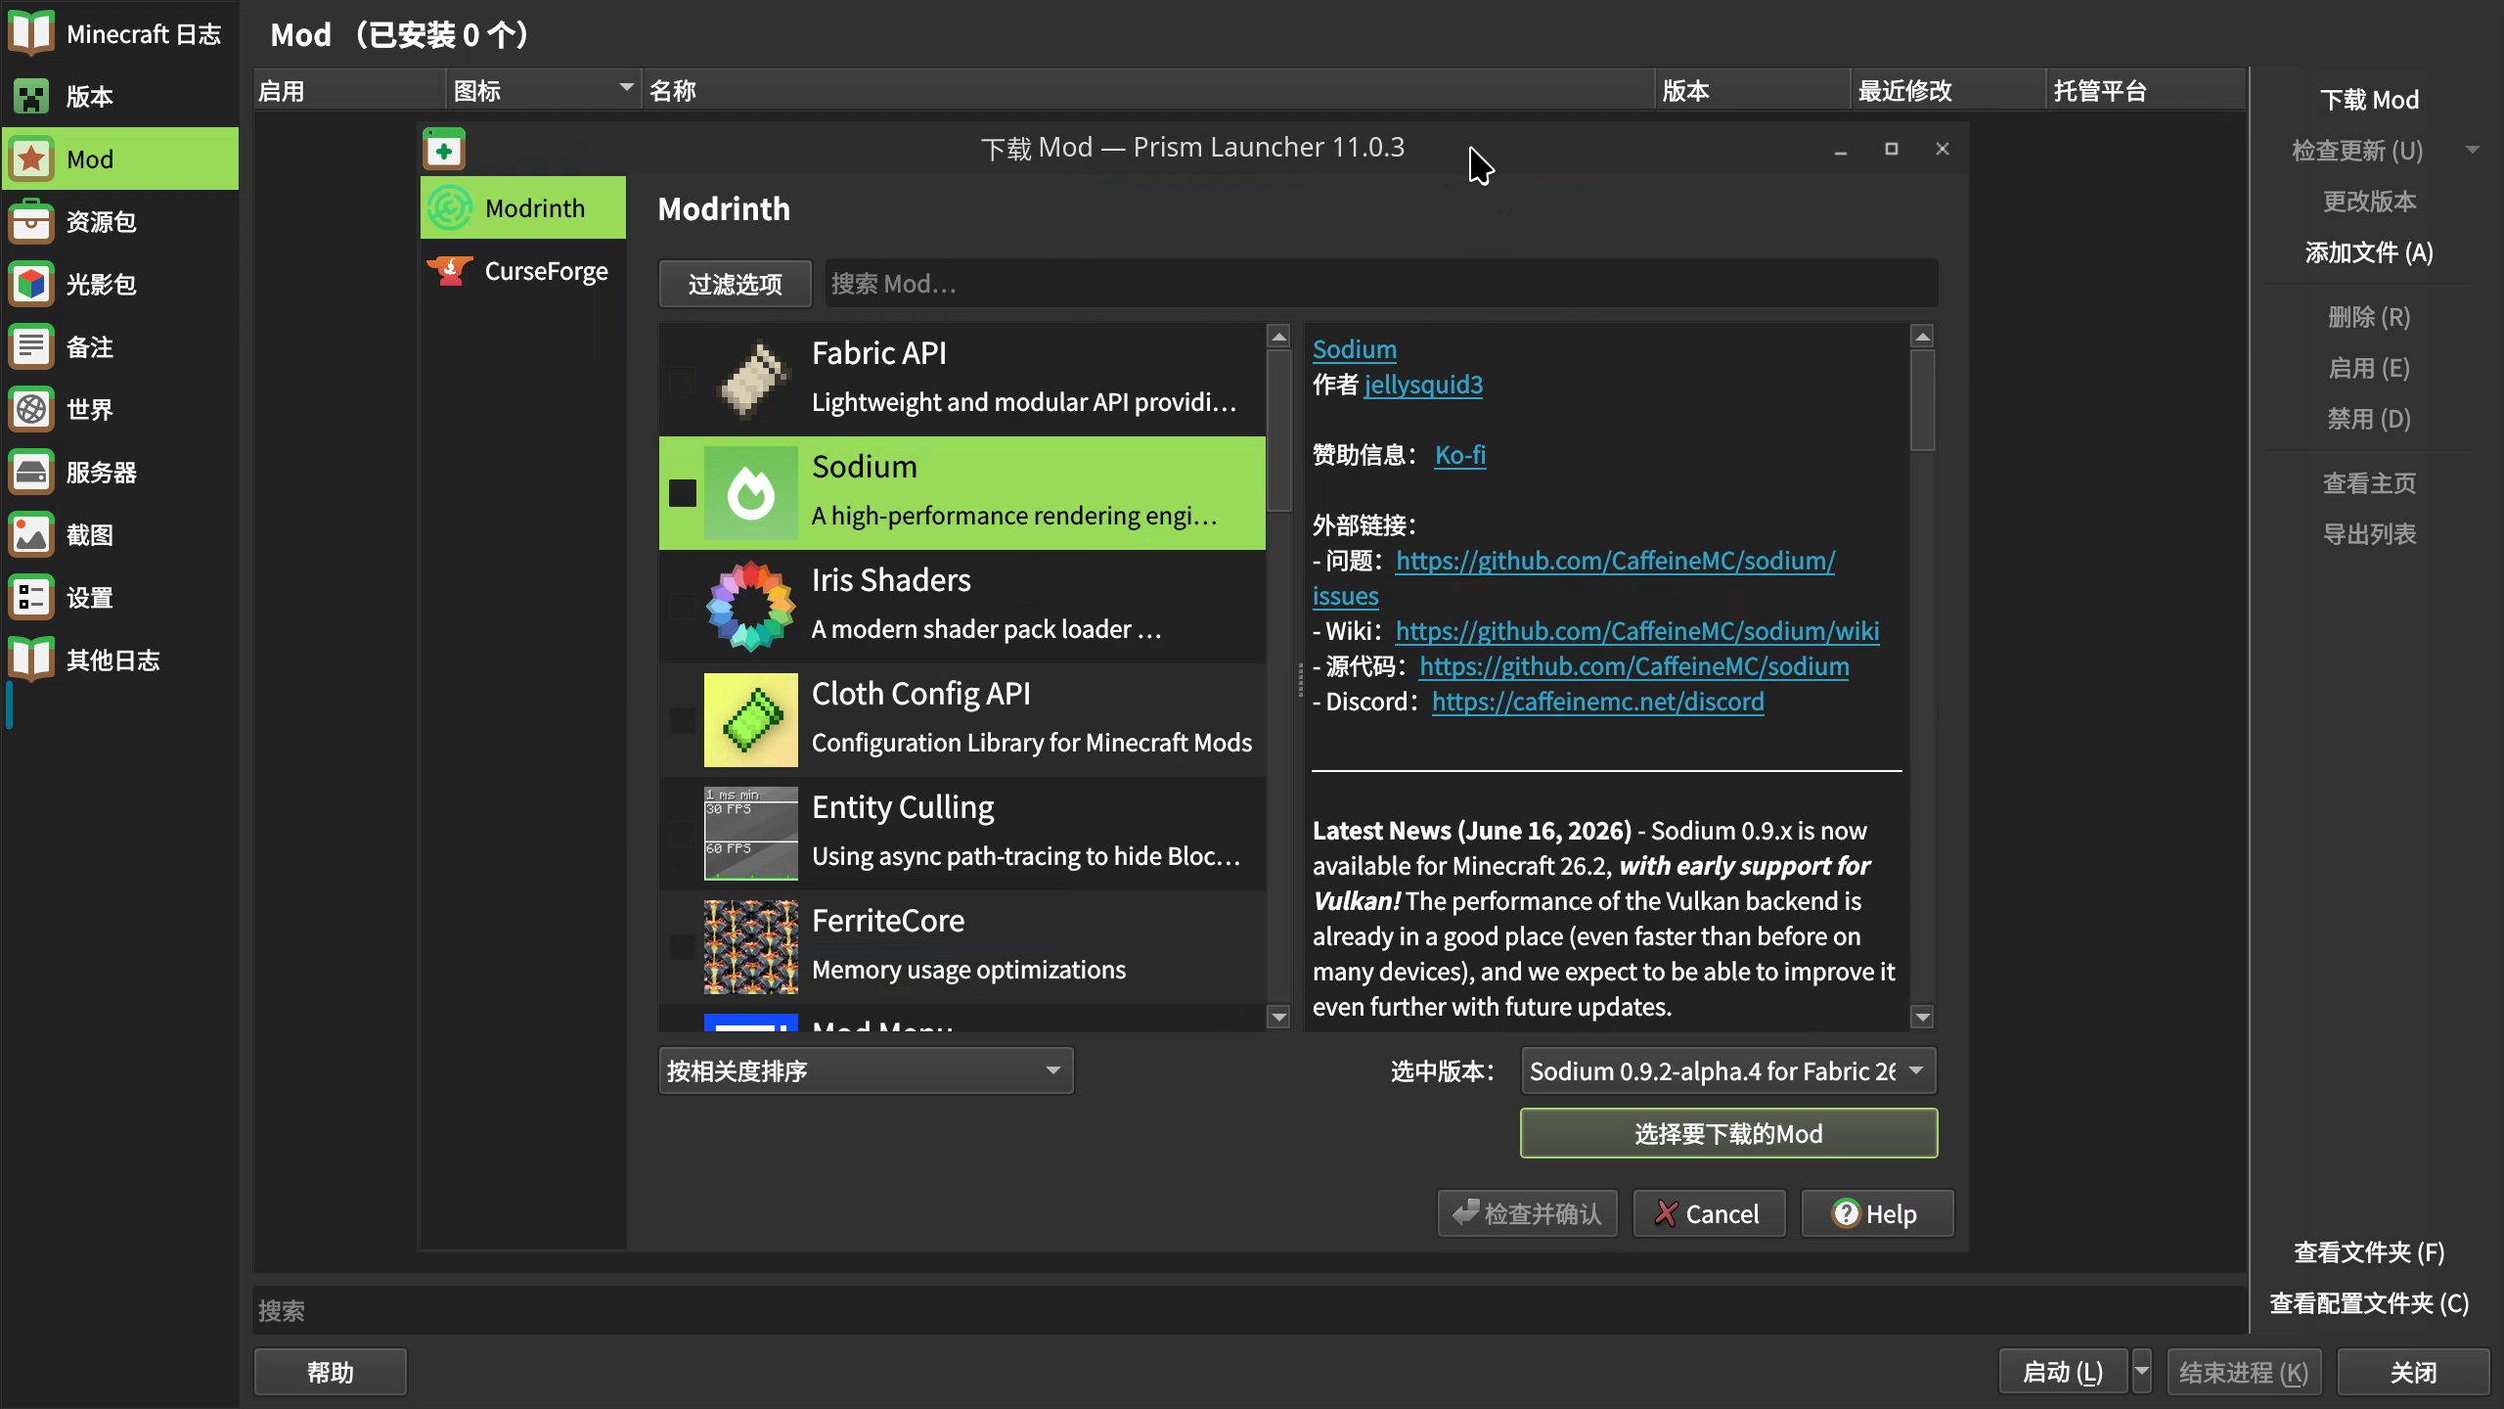This screenshot has width=2504, height=1409.
Task: Click the 下载 Mod button in right panel
Action: click(x=2369, y=100)
